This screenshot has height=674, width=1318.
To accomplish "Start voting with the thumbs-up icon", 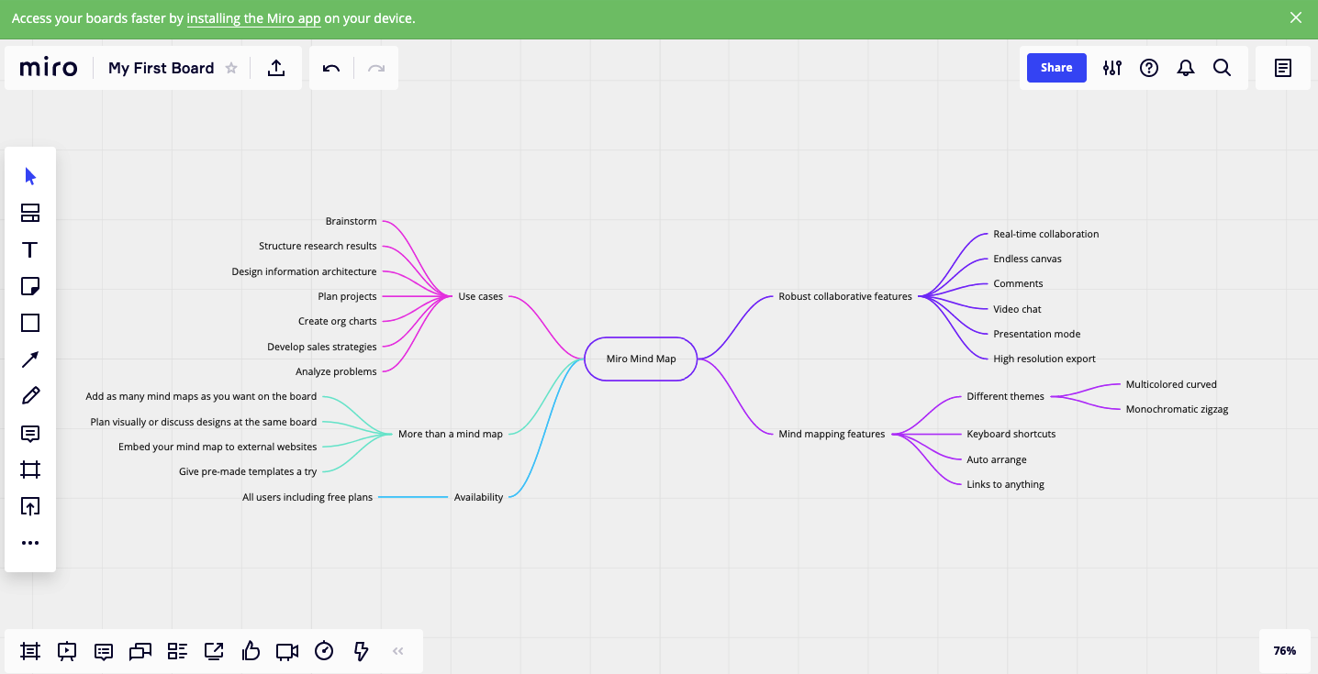I will 251,651.
